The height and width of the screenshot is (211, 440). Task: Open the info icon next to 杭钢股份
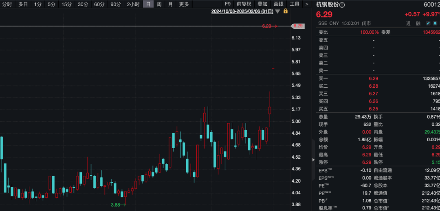(x=342, y=5)
